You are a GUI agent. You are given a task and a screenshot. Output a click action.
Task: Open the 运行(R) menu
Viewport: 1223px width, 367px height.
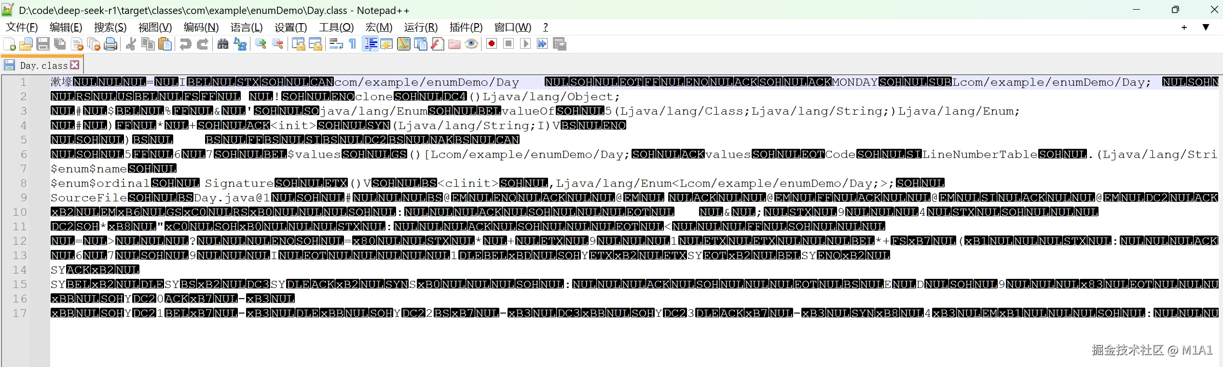(421, 27)
